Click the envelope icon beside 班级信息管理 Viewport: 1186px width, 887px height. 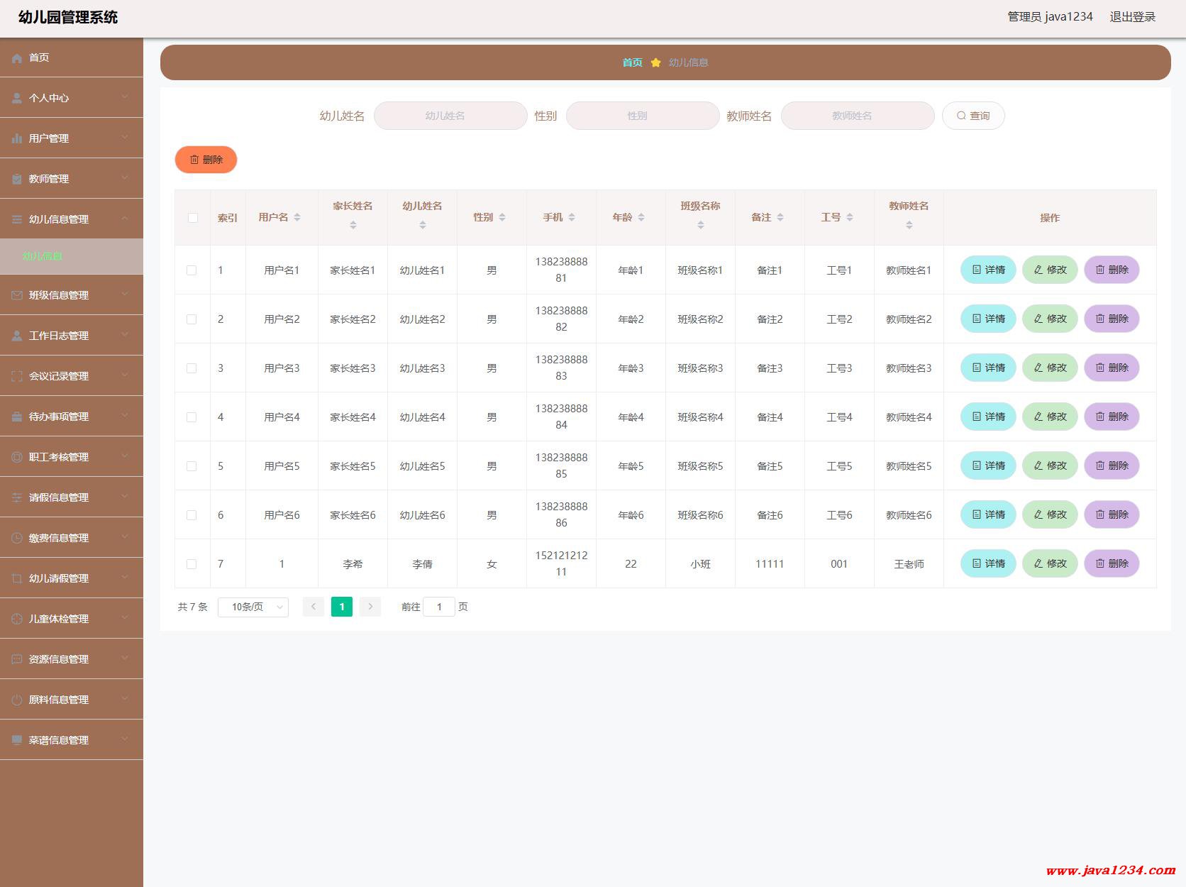[x=17, y=296]
